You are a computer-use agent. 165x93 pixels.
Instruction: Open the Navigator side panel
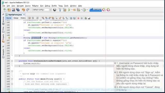(x=3, y=53)
